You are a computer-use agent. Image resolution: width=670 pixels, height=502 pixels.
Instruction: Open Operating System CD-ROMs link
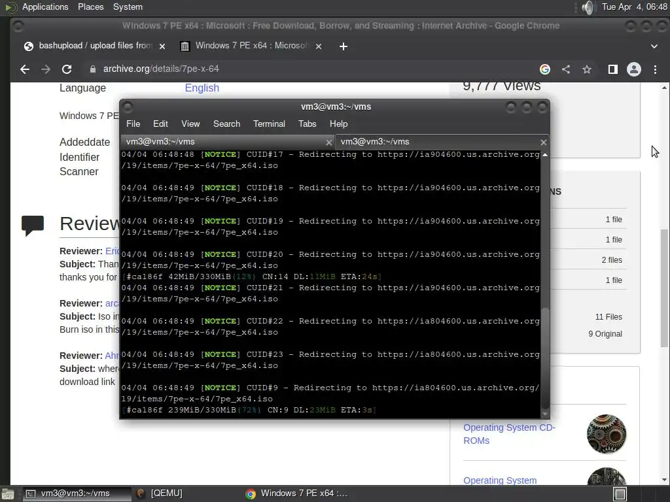(509, 434)
